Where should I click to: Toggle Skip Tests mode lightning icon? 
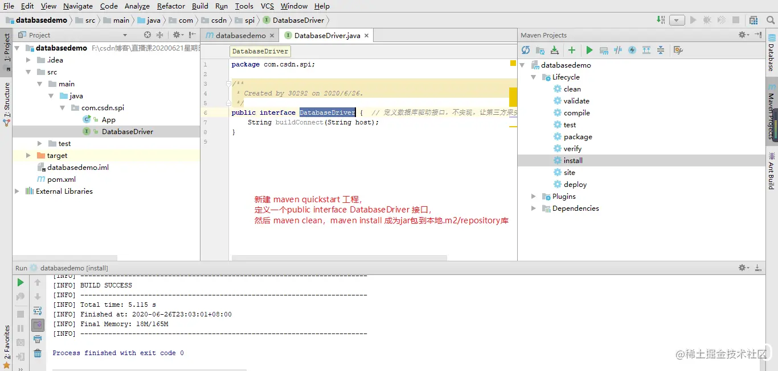point(632,50)
